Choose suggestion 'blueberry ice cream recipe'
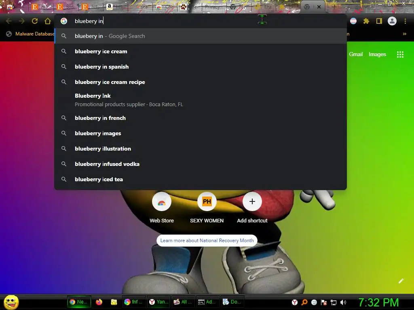414x310 pixels. (x=201, y=82)
